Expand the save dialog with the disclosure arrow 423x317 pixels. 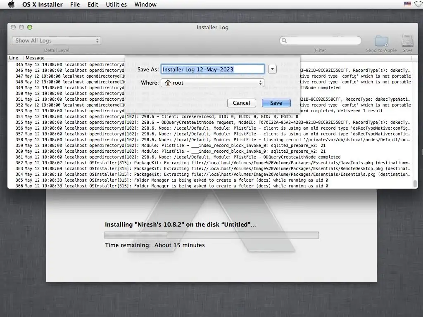click(272, 69)
